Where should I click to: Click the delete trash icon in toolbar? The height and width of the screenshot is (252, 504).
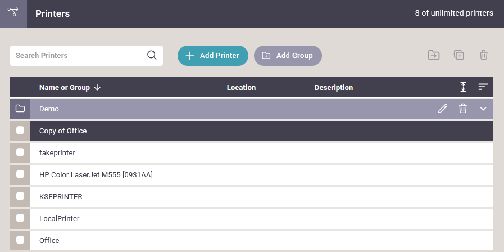(483, 55)
